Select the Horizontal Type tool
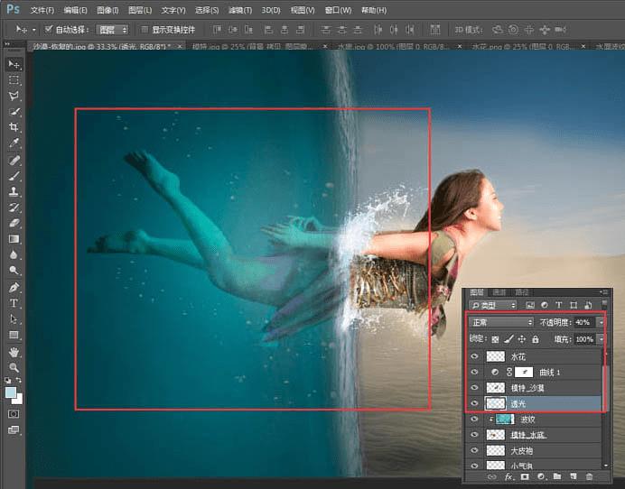The height and width of the screenshot is (489, 625). click(x=14, y=303)
